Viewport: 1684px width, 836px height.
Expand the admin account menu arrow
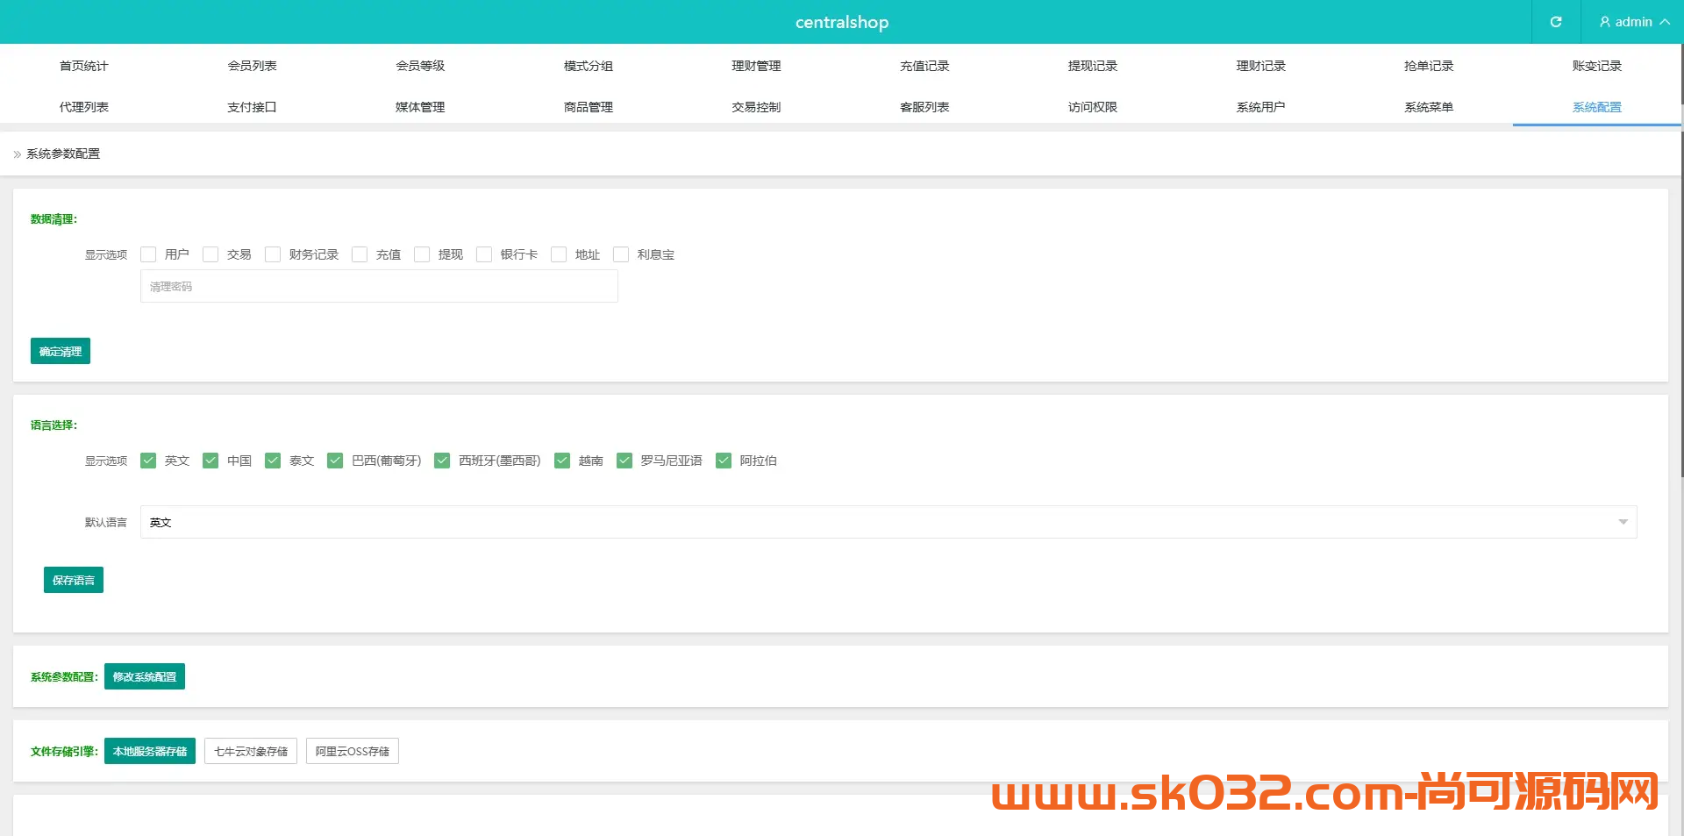click(x=1665, y=22)
